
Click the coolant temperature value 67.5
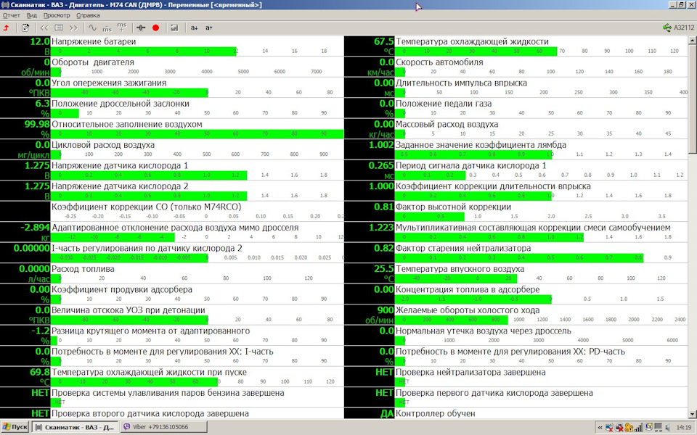click(x=383, y=42)
